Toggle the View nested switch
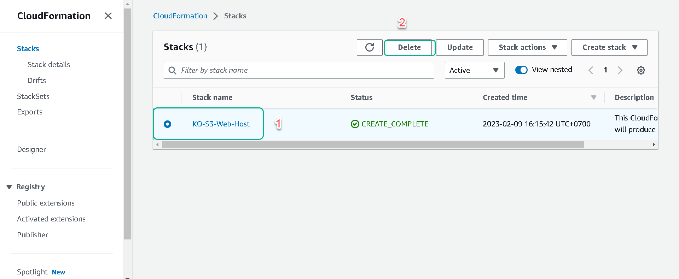 pos(521,70)
